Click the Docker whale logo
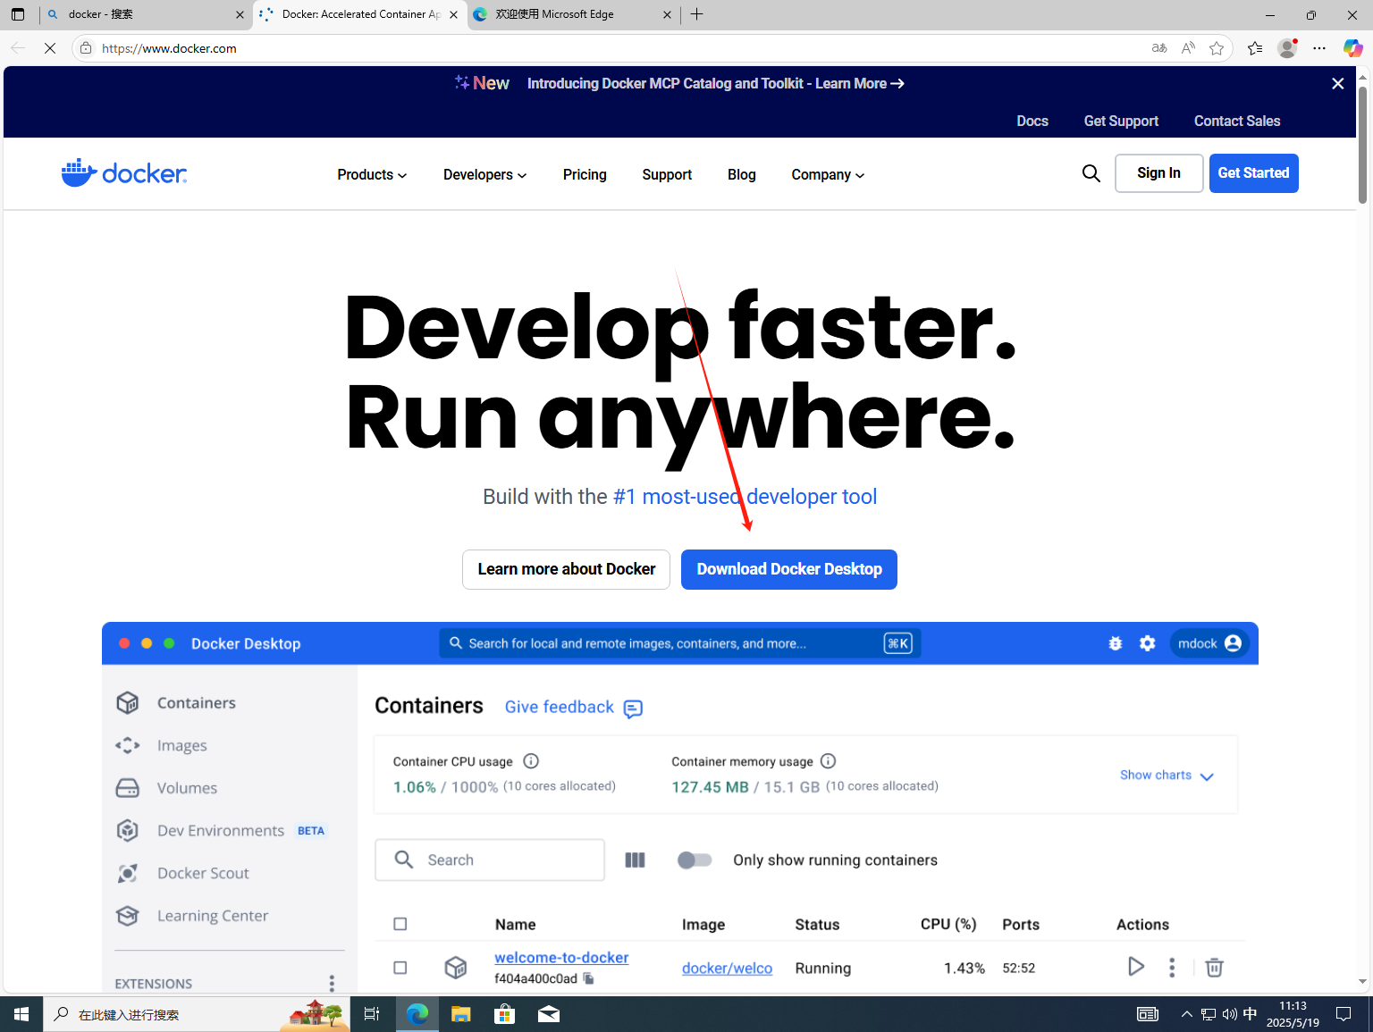 124,172
